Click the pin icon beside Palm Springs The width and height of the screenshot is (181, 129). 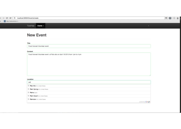tap(28, 89)
